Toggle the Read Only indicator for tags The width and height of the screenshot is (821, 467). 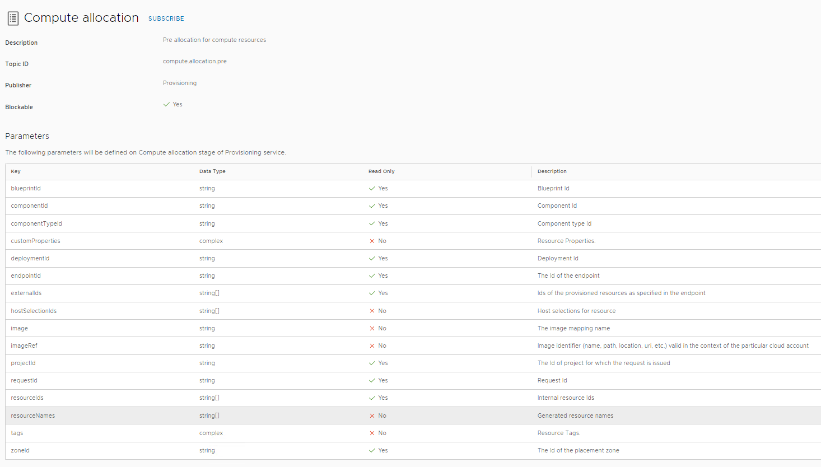click(371, 433)
